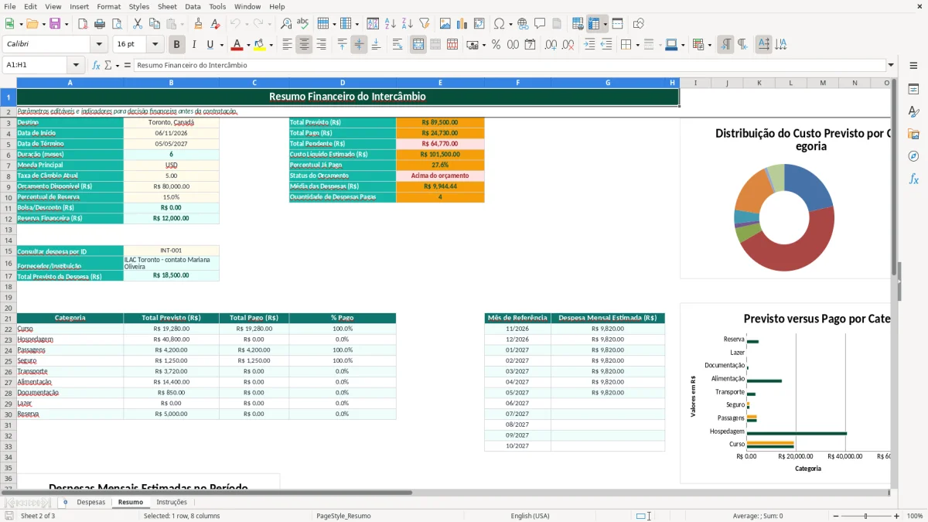Format cells as percent
Image resolution: width=928 pixels, height=522 pixels.
pyautogui.click(x=496, y=45)
